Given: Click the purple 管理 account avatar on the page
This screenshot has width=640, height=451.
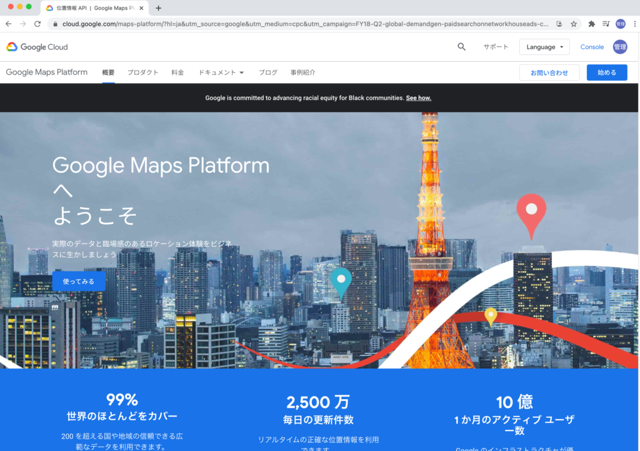Looking at the screenshot, I should [620, 47].
